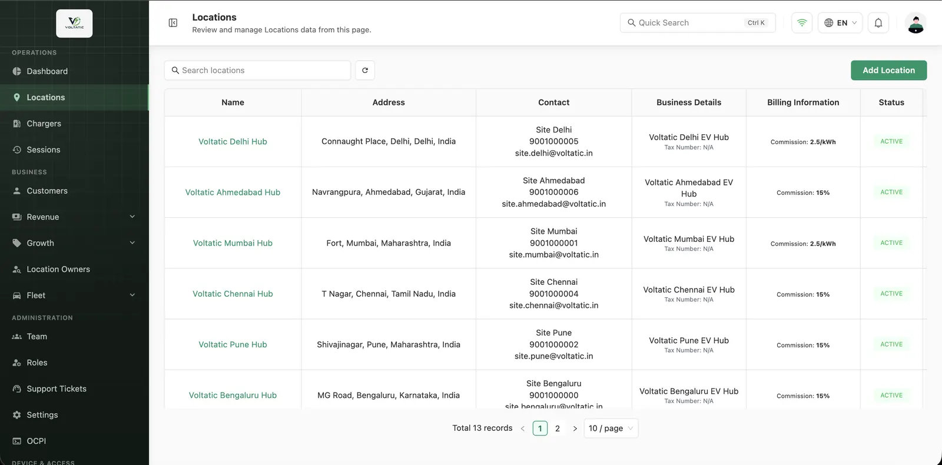Go to the next page arrow
Viewport: 942px width, 465px height.
tap(575, 429)
